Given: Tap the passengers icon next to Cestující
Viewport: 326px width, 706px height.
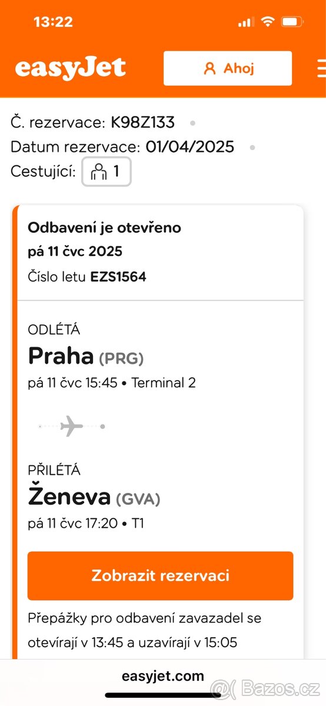Looking at the screenshot, I should click(x=99, y=172).
